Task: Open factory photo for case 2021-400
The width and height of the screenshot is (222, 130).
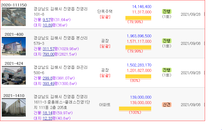Action: 14,46
